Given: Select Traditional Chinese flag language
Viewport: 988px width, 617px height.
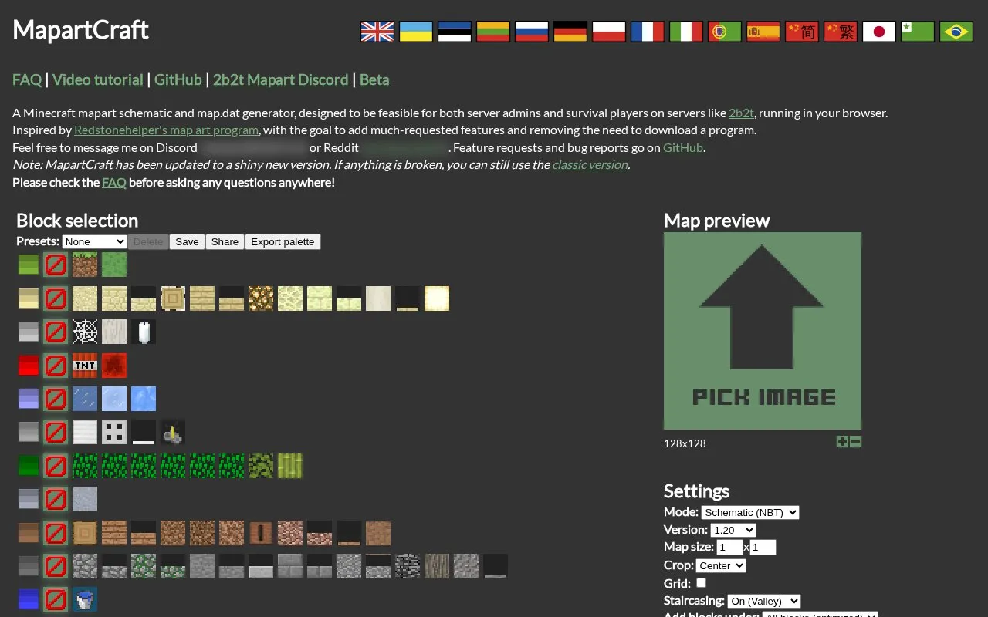Looking at the screenshot, I should coord(841,32).
